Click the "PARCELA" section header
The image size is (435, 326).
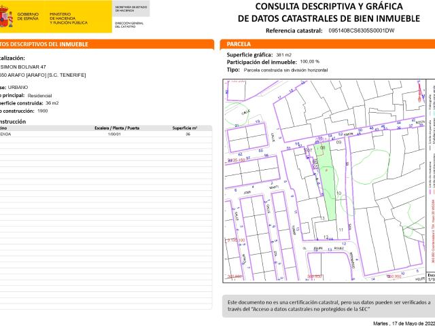pos(239,44)
